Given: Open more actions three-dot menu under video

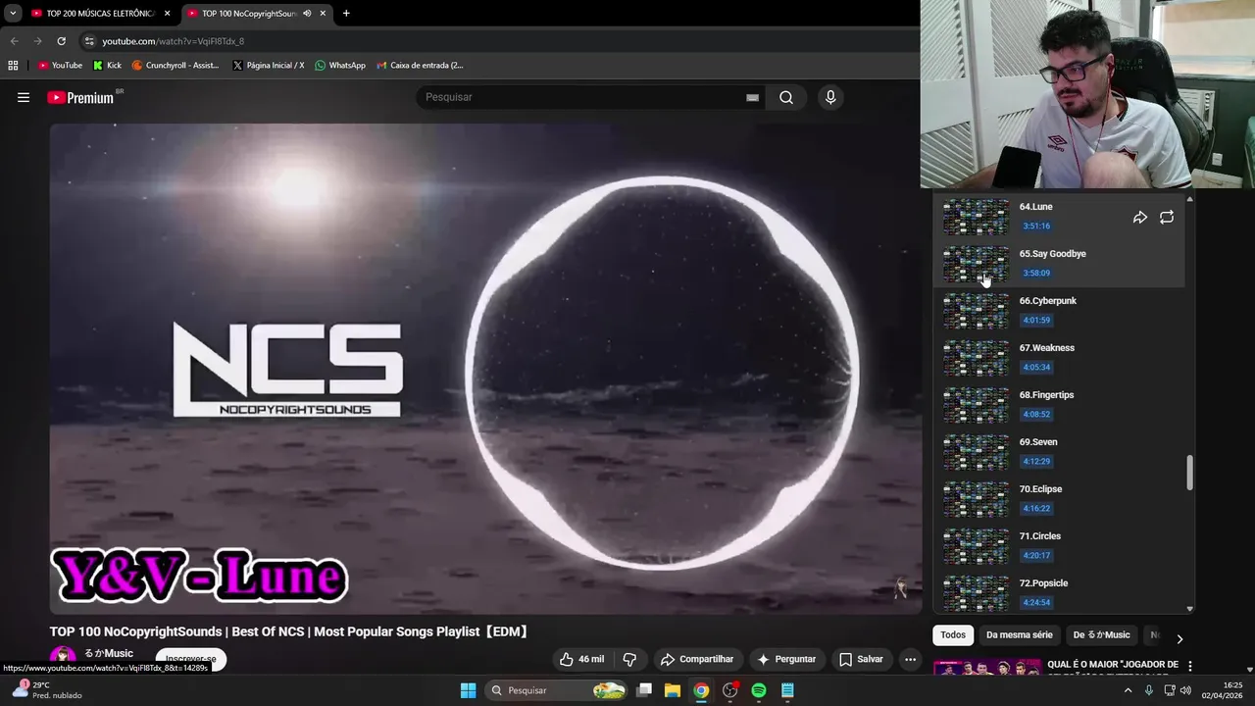Looking at the screenshot, I should (x=910, y=659).
